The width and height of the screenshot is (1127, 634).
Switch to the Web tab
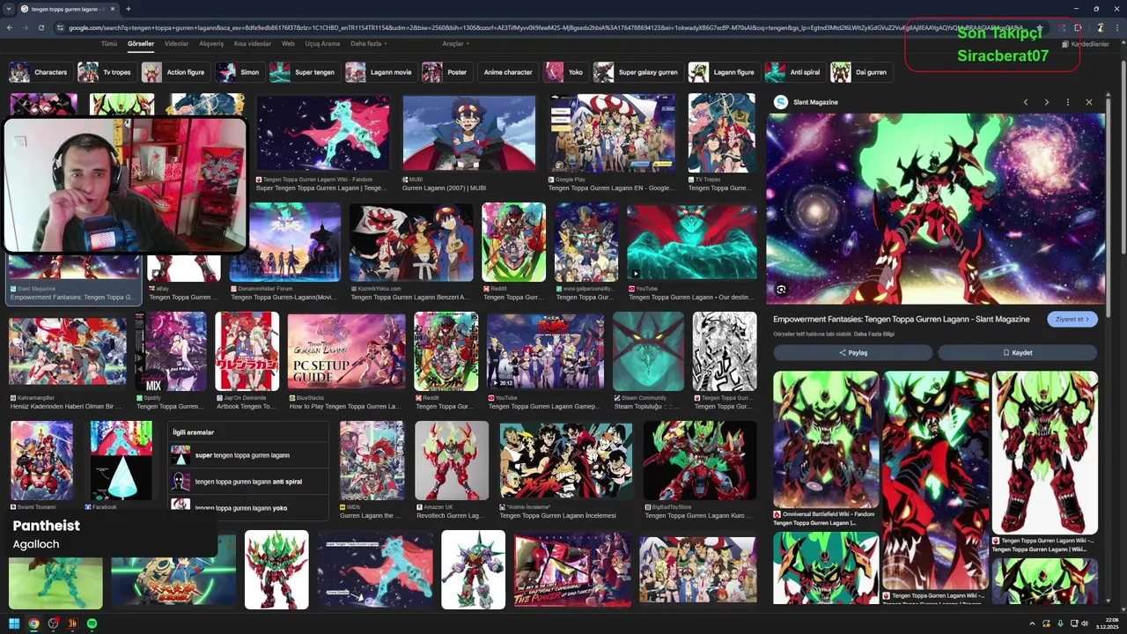point(288,43)
